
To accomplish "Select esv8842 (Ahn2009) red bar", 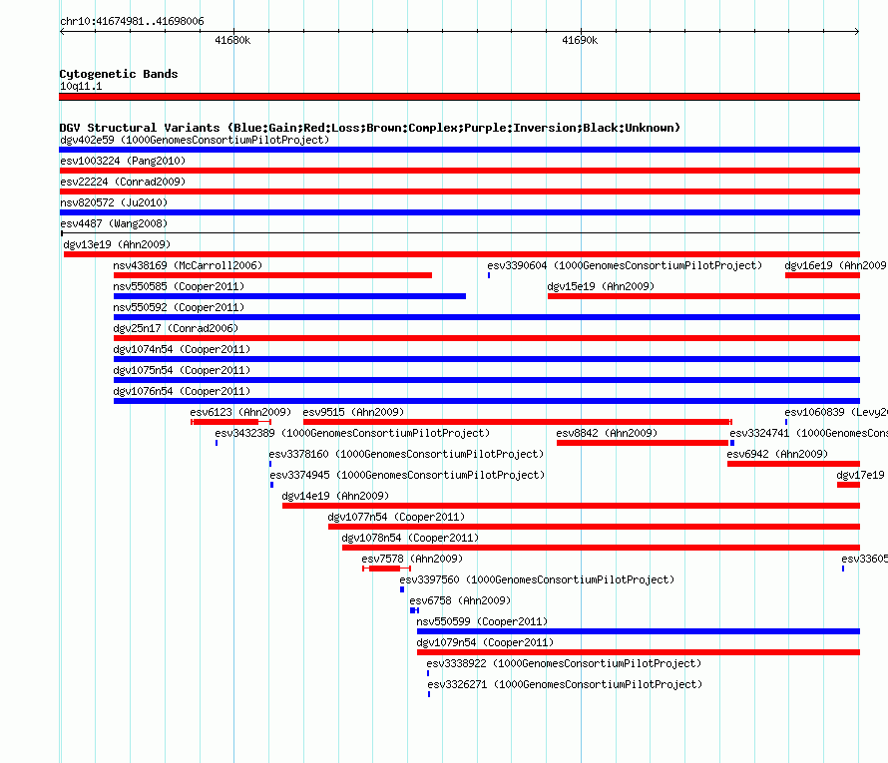I will pos(643,443).
